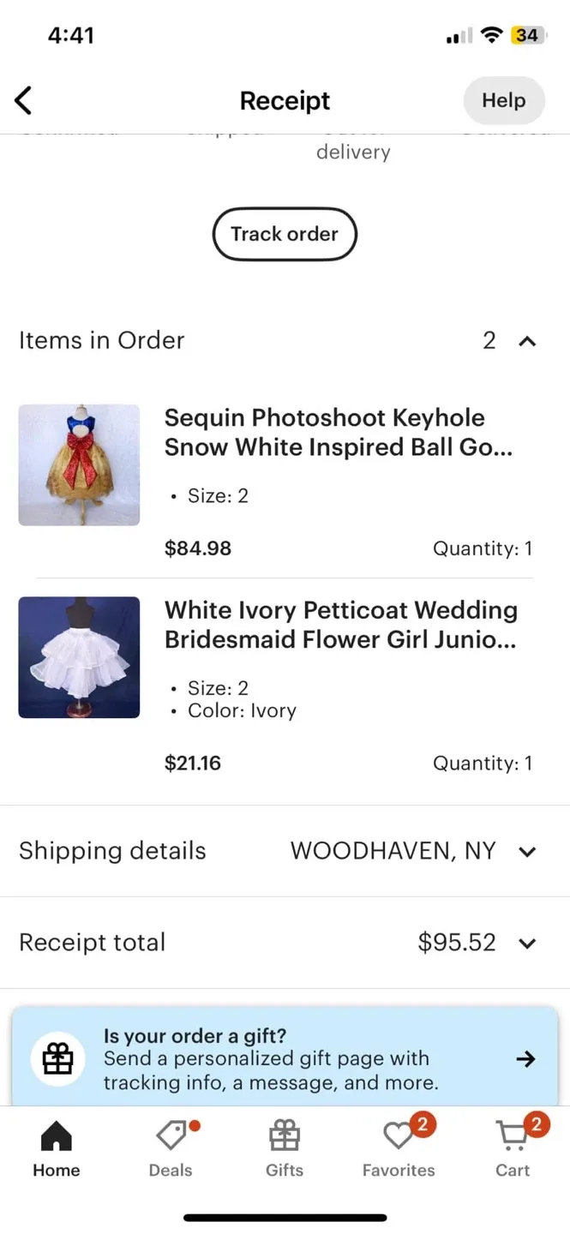
Task: Expand the Receipt total breakdown
Action: [528, 943]
